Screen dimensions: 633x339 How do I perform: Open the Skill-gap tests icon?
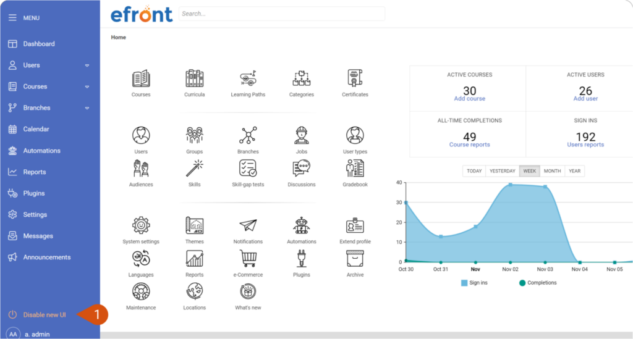(248, 169)
